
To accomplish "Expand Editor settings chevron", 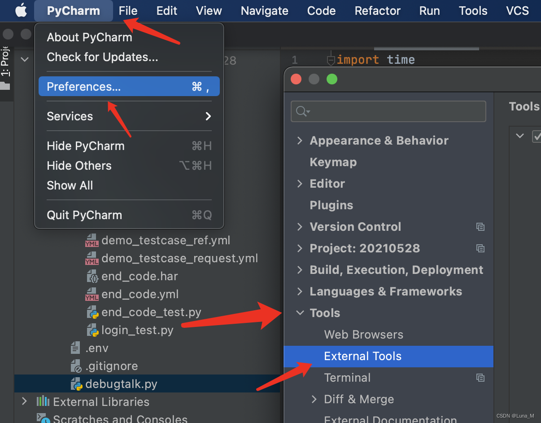I will coord(300,184).
